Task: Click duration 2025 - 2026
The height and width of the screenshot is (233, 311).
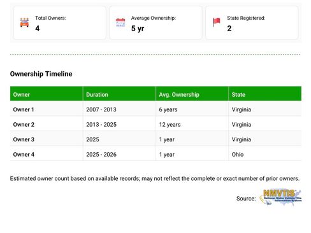Action: pos(101,155)
